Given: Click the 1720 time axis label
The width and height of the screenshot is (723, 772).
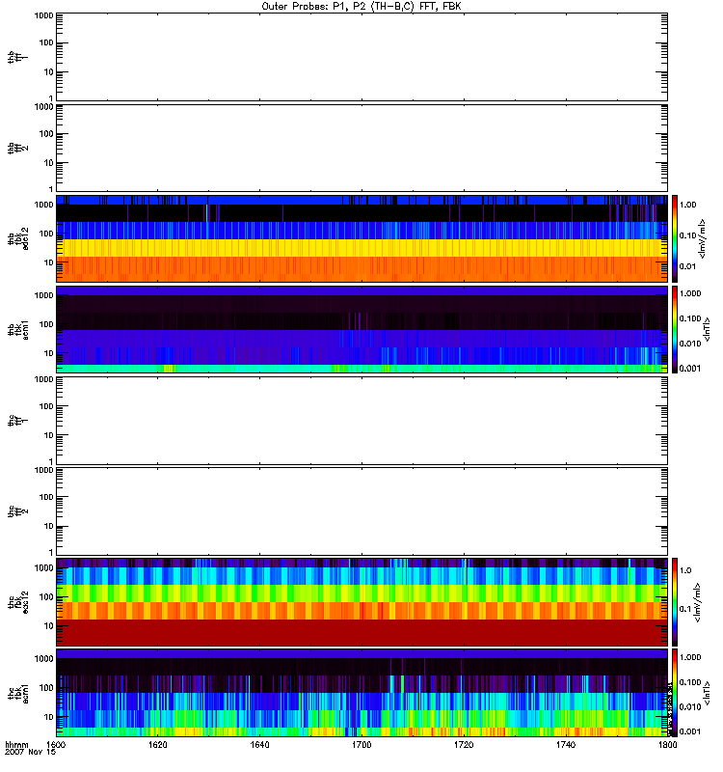Looking at the screenshot, I should (x=464, y=745).
